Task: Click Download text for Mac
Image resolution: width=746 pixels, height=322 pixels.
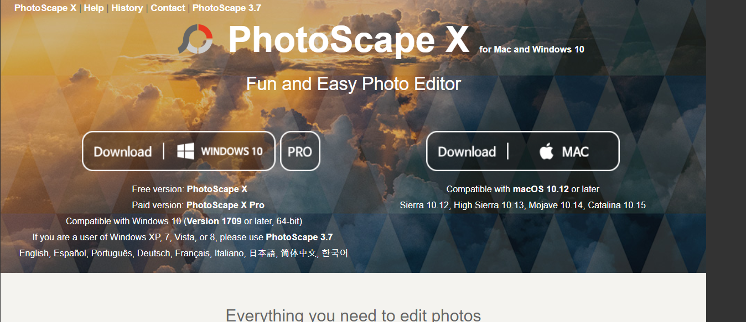Action: (467, 152)
